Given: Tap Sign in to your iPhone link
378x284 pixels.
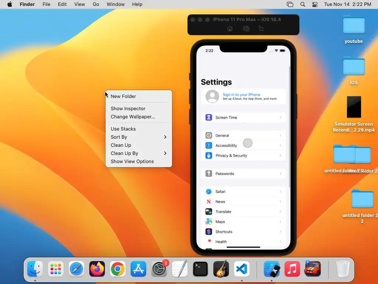Looking at the screenshot, I should pyautogui.click(x=241, y=95).
